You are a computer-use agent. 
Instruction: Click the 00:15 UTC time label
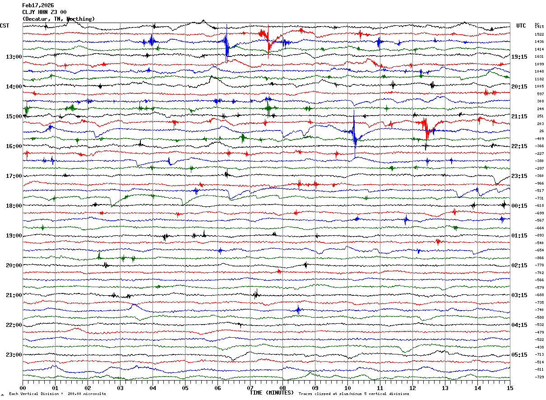(519, 206)
